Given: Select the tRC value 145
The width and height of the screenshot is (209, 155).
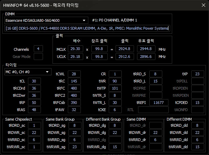Looking at the screenshot, I should coord(74,81).
